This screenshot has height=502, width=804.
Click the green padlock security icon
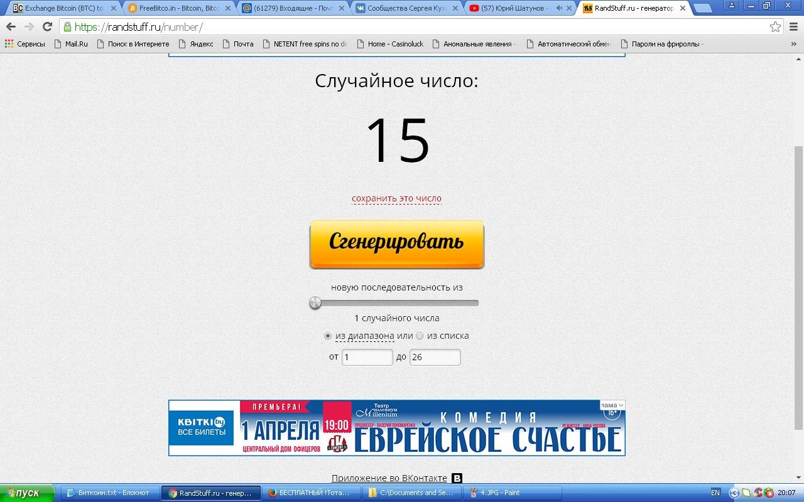(67, 27)
